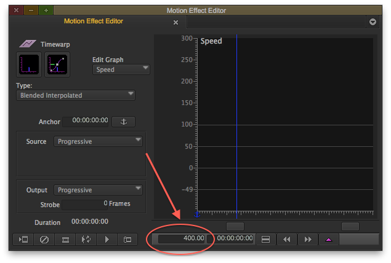
Task: Open the panel fast menu arrow
Action: [373, 22]
